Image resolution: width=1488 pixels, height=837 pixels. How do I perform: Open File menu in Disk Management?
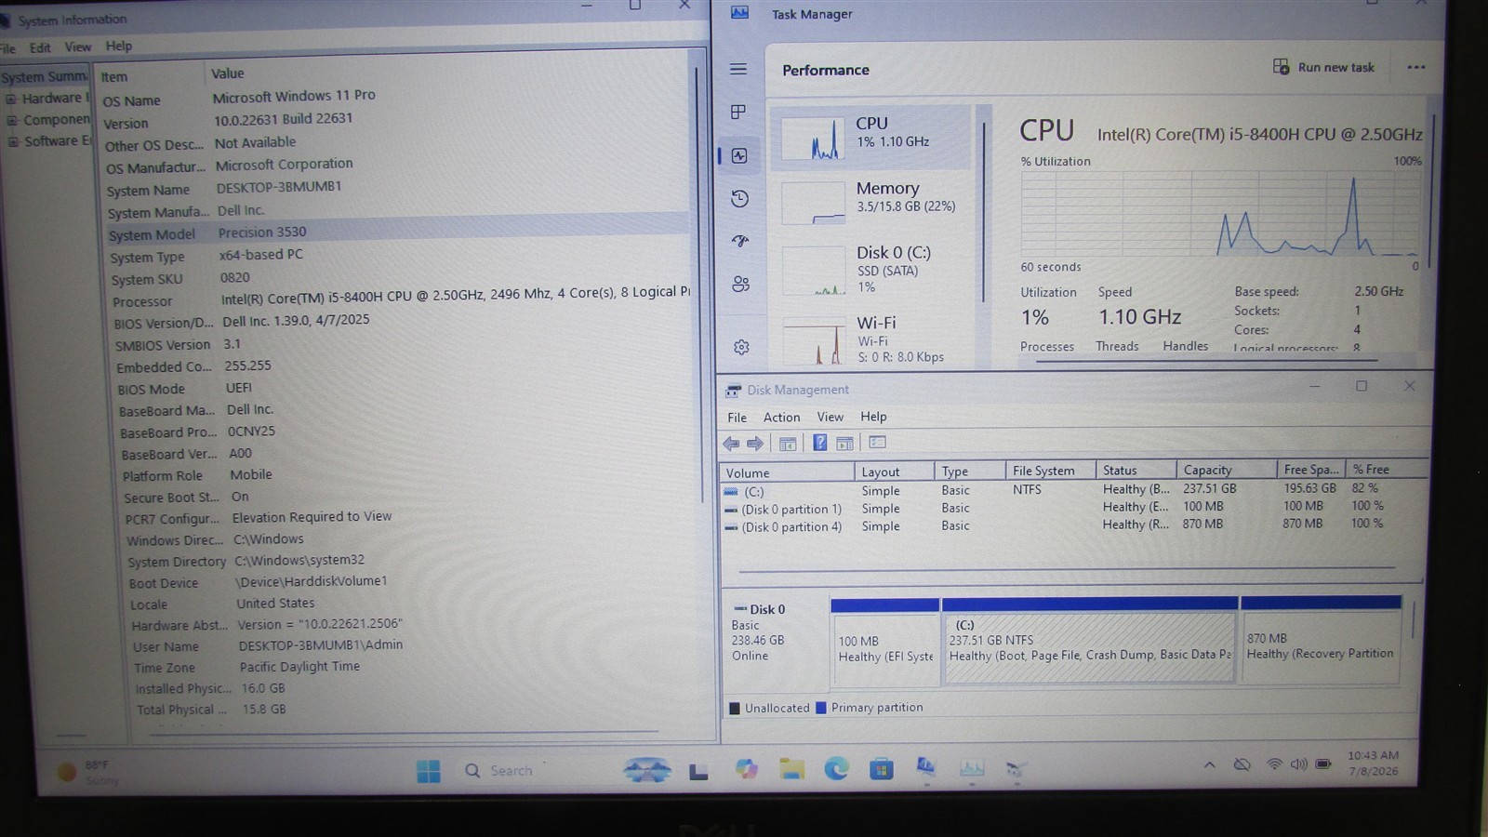737,418
